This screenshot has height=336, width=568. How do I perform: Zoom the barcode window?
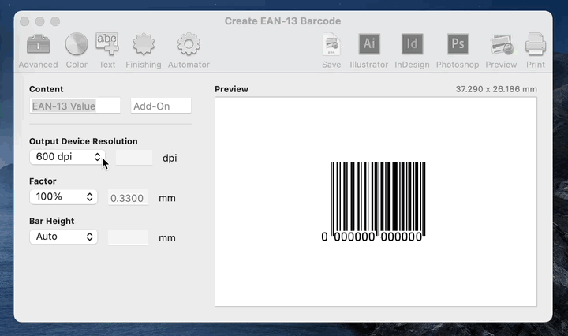pos(55,21)
